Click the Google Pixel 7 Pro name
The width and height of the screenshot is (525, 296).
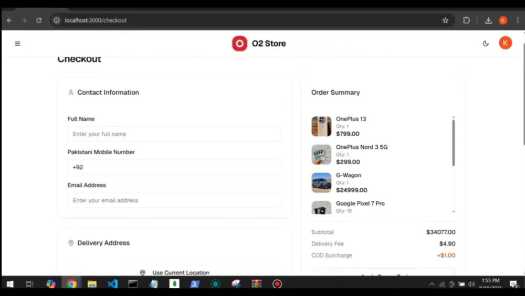click(360, 203)
